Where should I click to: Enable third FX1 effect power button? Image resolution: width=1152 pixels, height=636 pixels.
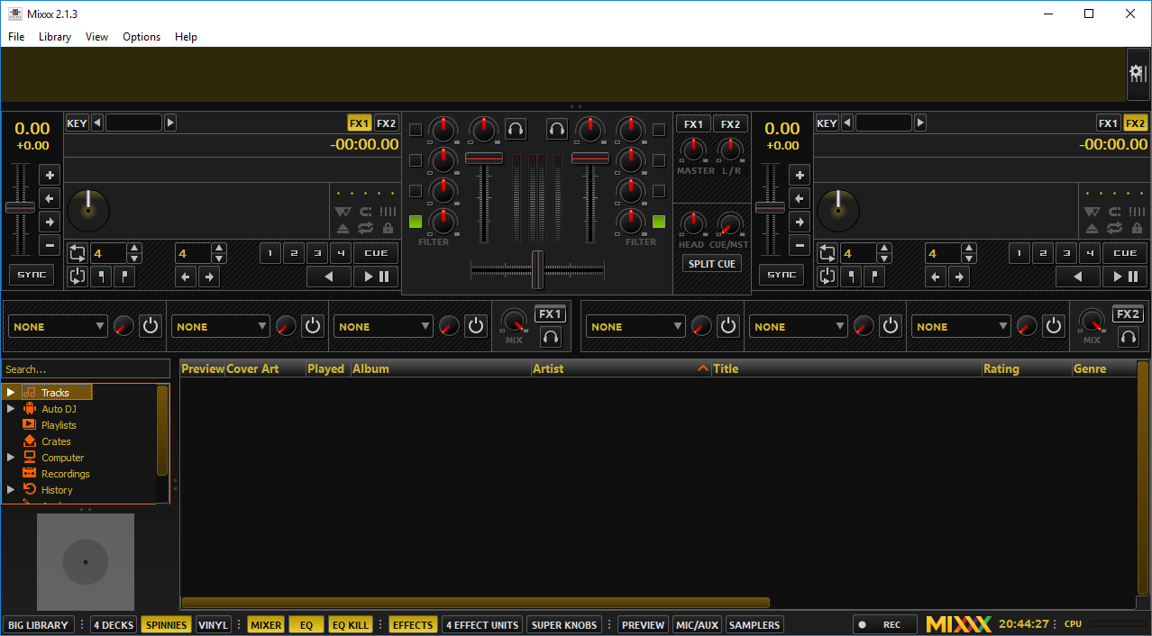tap(476, 326)
